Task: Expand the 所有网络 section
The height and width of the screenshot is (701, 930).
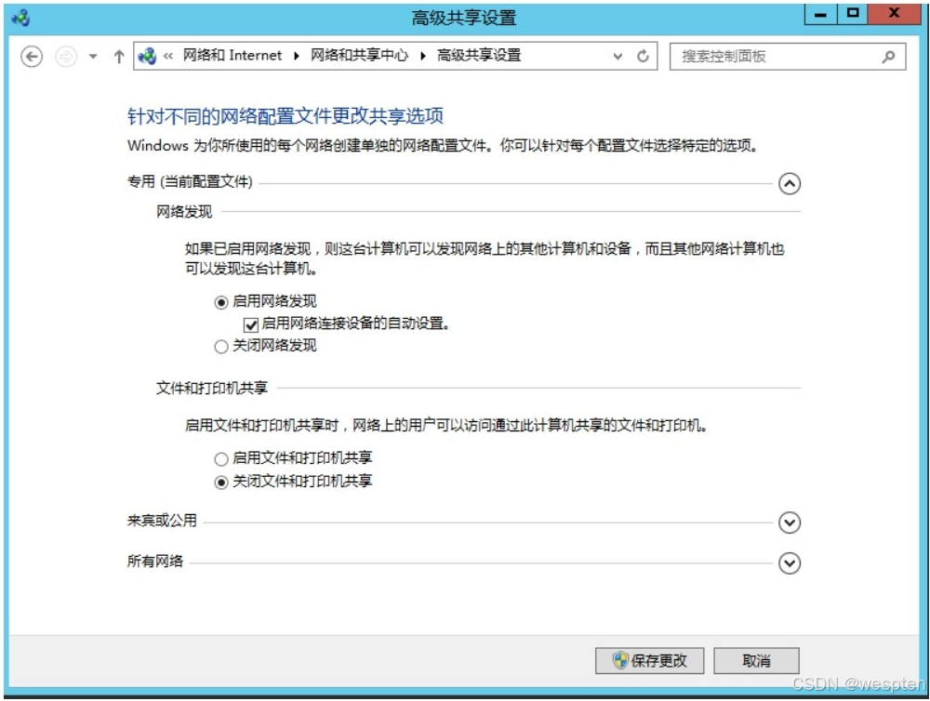Action: [x=790, y=562]
